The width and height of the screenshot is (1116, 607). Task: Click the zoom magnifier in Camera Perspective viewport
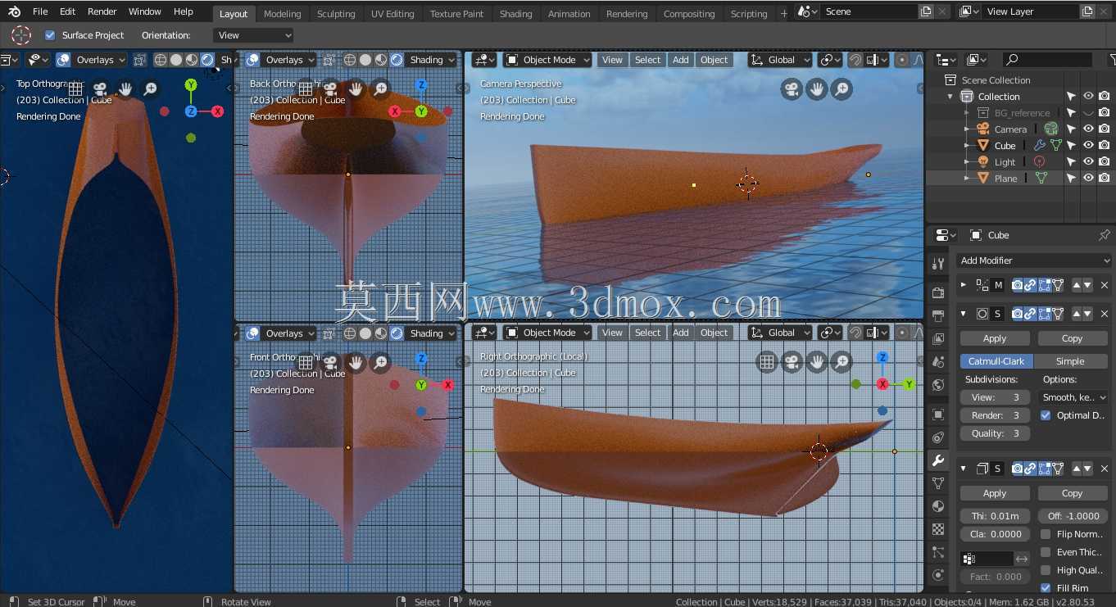842,89
